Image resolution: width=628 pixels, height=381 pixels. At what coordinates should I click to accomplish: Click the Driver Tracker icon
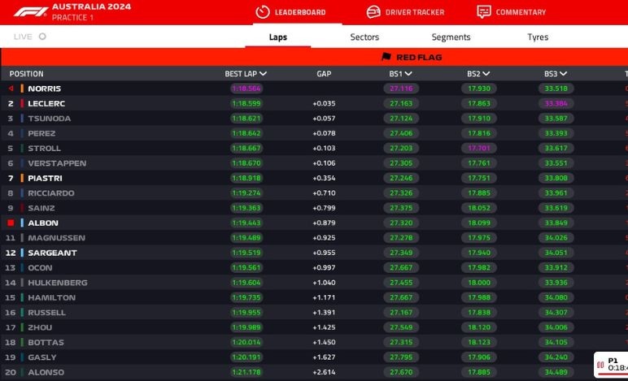coord(373,12)
